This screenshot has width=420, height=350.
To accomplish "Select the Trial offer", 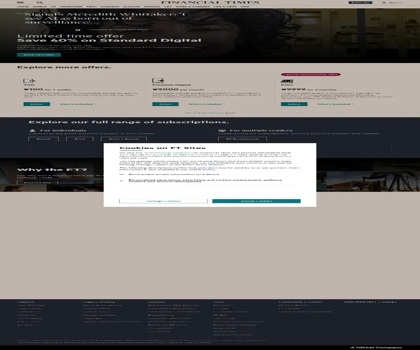I will tap(37, 104).
